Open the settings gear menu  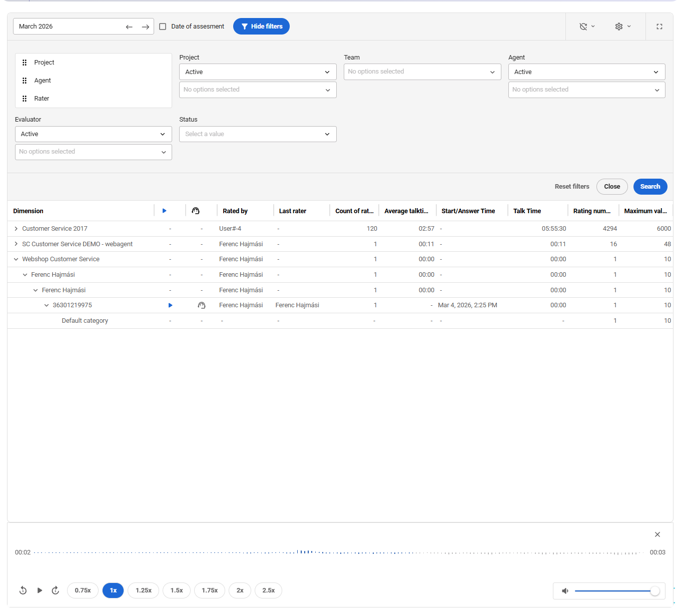622,27
